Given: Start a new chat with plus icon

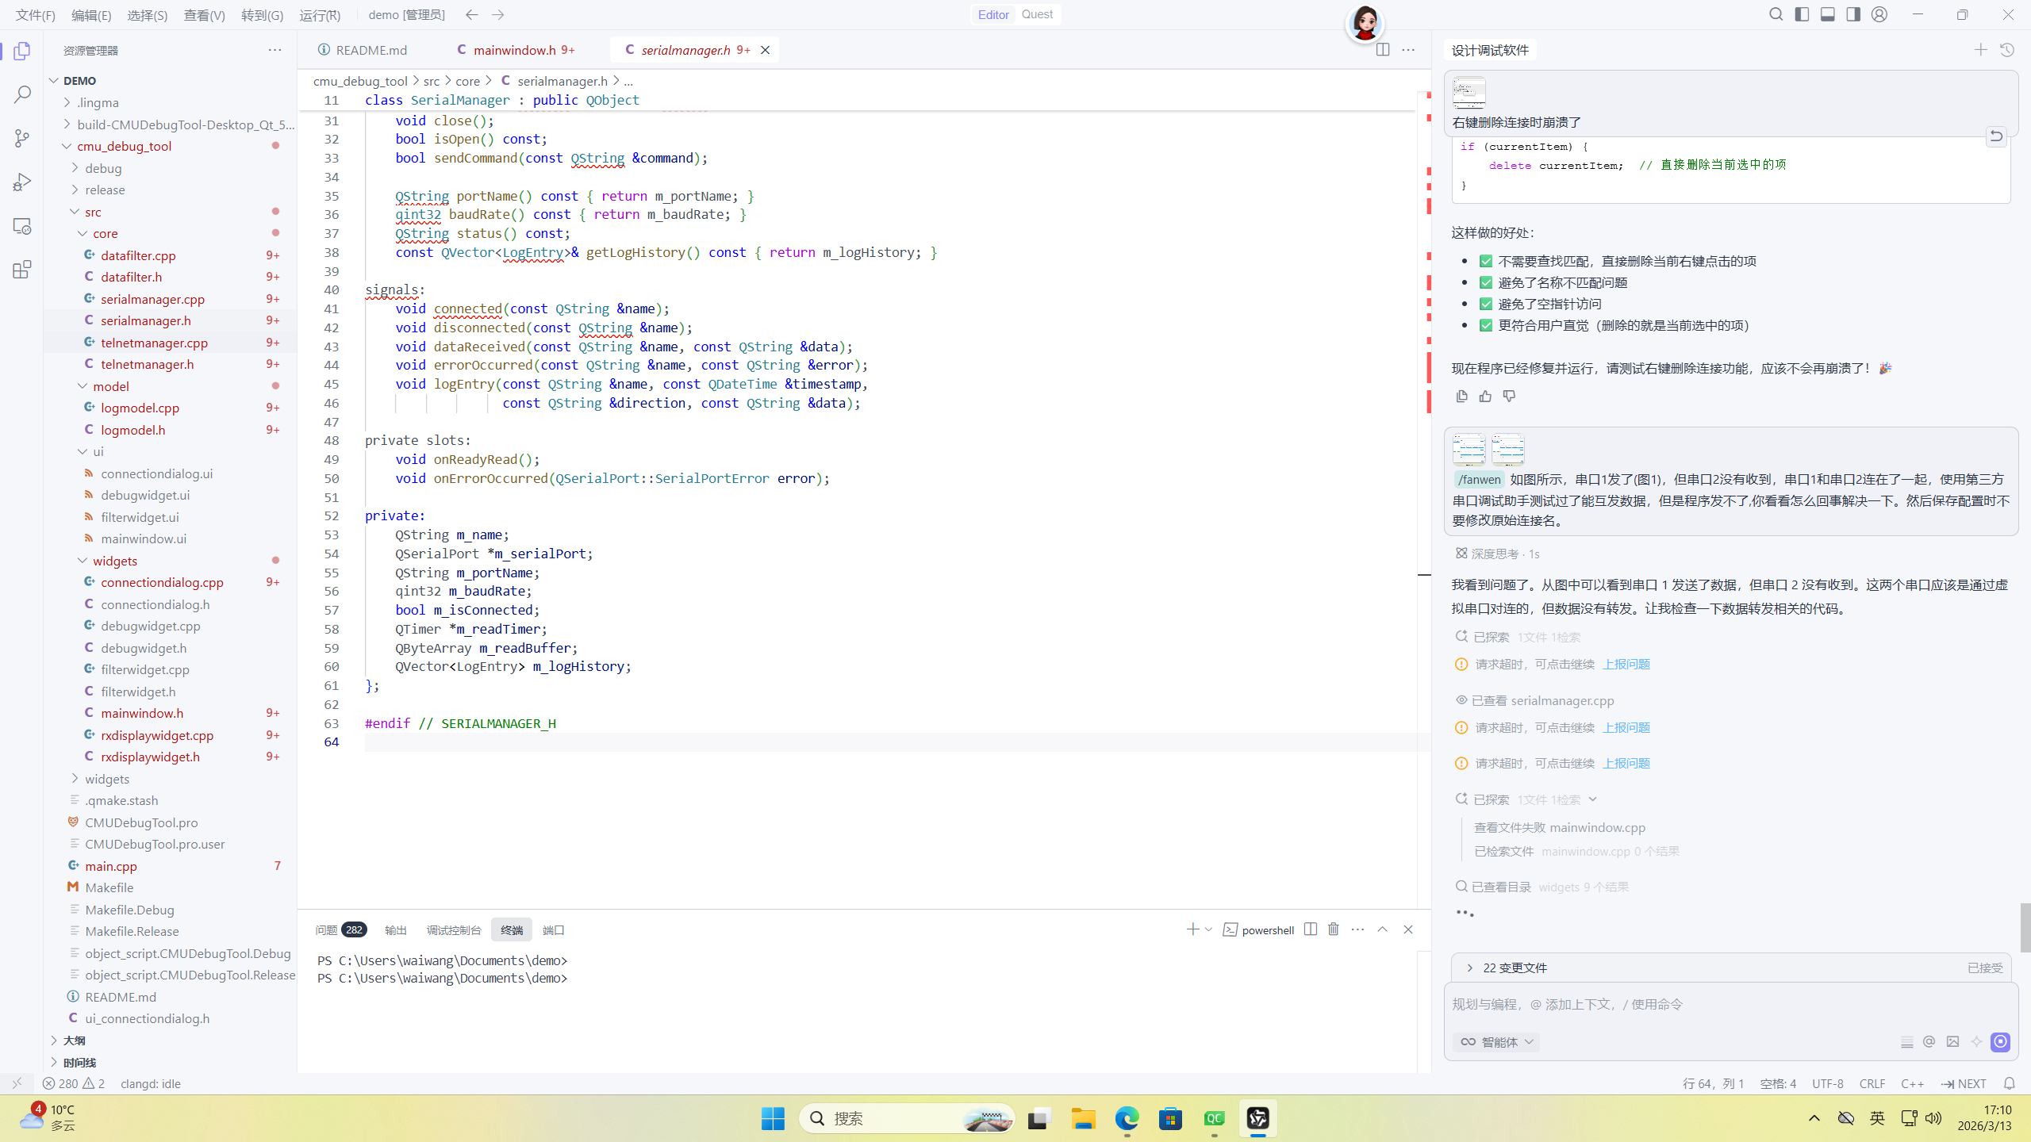Looking at the screenshot, I should click(1981, 50).
